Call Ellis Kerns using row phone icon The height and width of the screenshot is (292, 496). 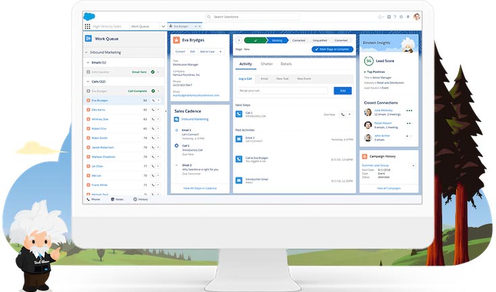coord(153,109)
